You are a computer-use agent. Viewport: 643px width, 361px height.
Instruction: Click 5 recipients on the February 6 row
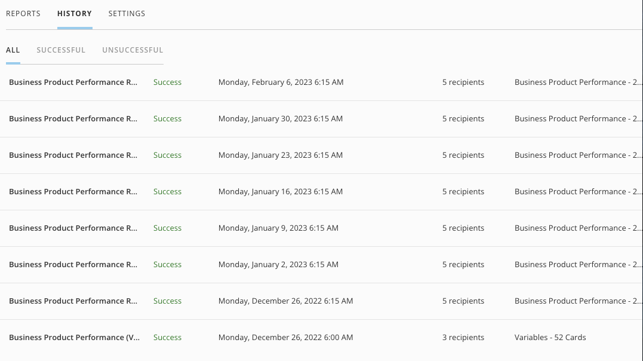click(463, 82)
